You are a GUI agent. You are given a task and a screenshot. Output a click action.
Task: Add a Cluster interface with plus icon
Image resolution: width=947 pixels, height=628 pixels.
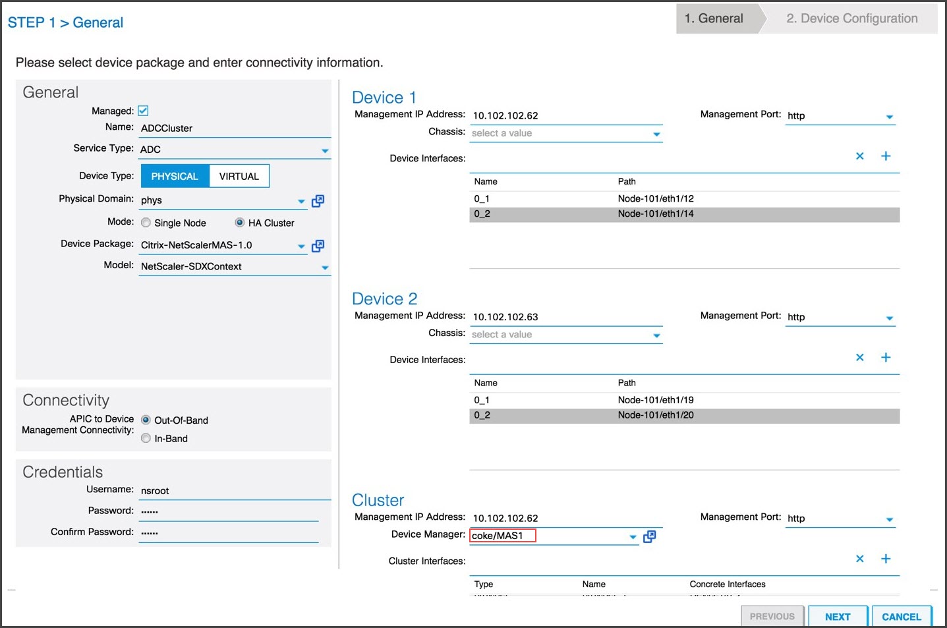coord(886,559)
